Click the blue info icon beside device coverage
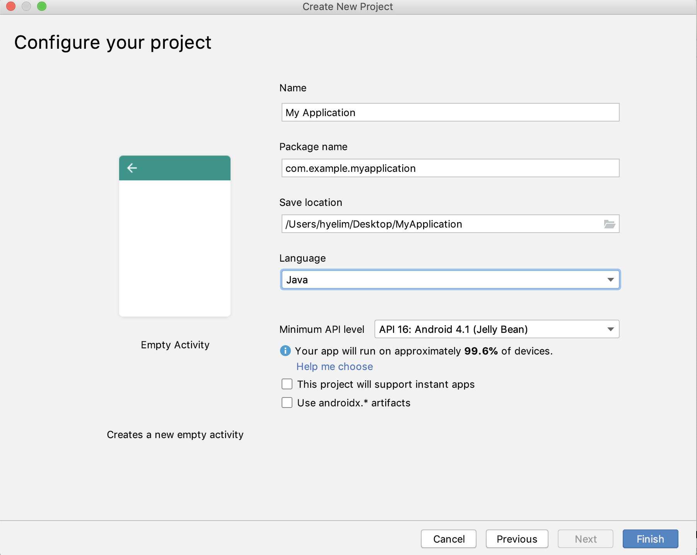This screenshot has height=555, width=697. click(x=285, y=351)
